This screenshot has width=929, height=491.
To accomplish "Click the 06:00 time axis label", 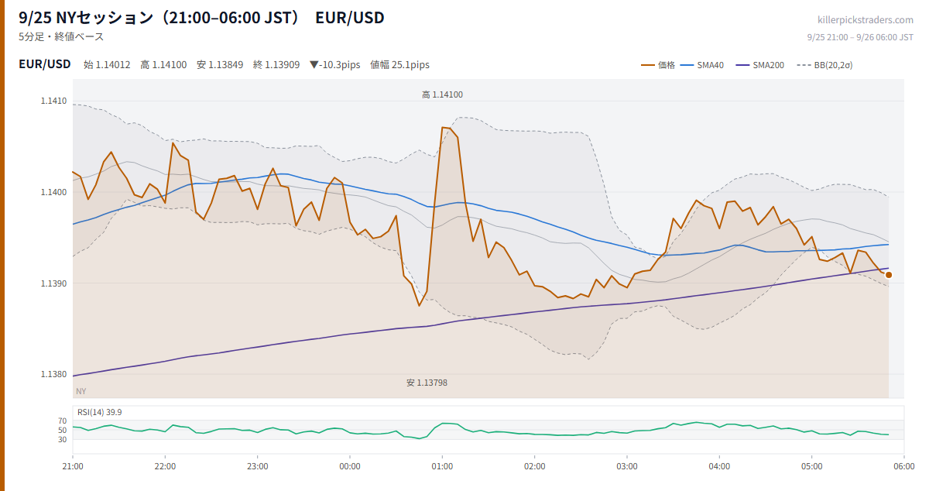I will [903, 466].
